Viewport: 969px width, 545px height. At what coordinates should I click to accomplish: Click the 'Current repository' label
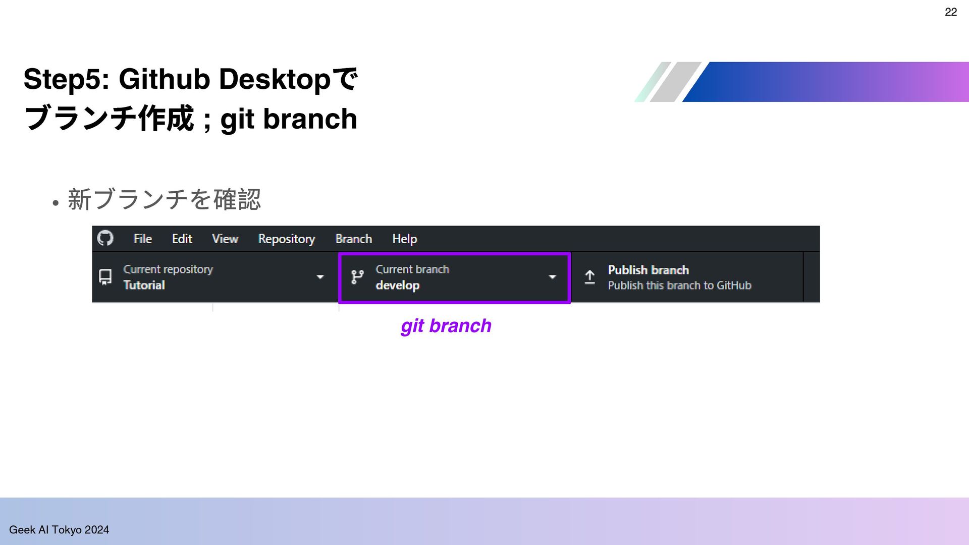(x=168, y=269)
